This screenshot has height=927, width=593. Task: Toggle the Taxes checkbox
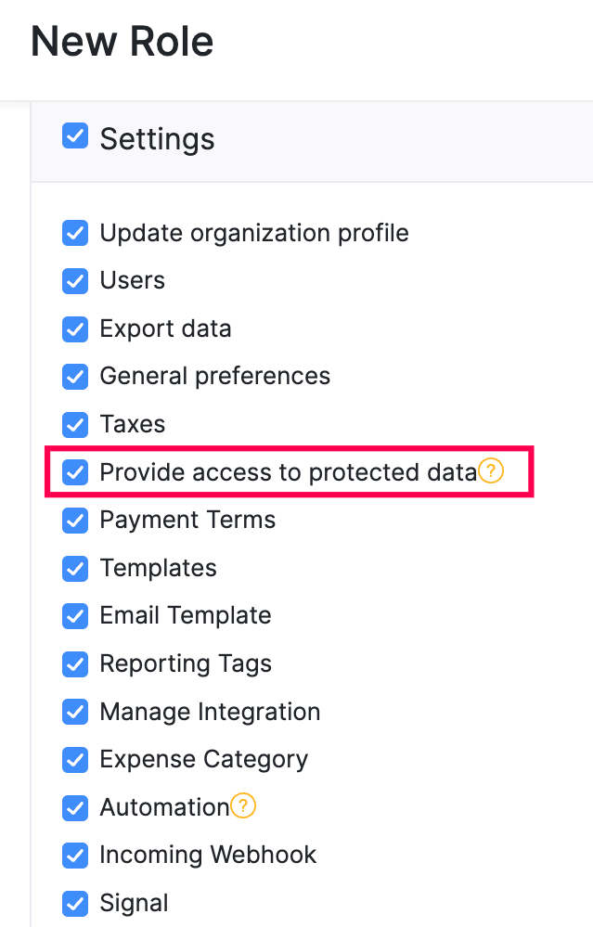pos(74,424)
